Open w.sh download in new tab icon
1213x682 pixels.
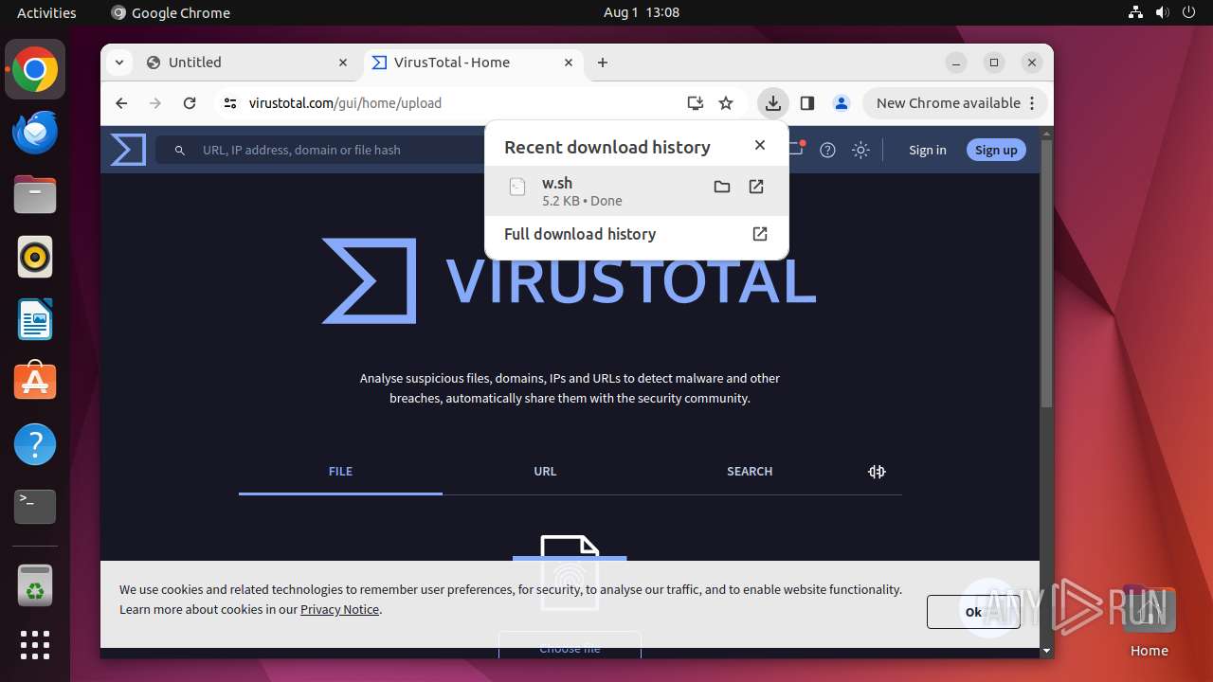pos(756,187)
